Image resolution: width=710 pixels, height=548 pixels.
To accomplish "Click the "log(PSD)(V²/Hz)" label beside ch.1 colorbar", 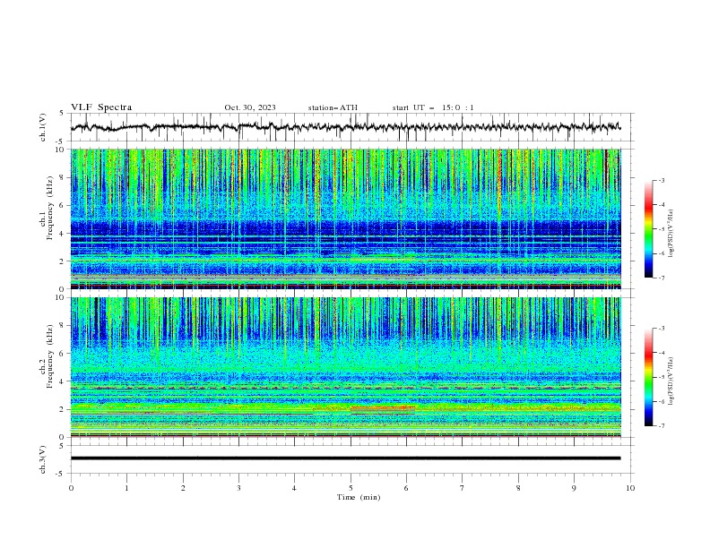I will (671, 234).
